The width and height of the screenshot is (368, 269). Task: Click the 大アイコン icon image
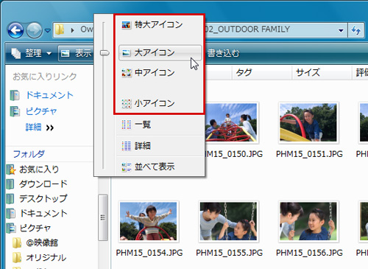127,52
